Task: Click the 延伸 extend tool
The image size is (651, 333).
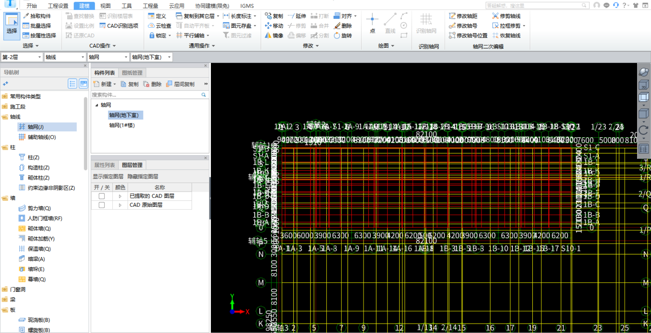Action: [x=297, y=16]
